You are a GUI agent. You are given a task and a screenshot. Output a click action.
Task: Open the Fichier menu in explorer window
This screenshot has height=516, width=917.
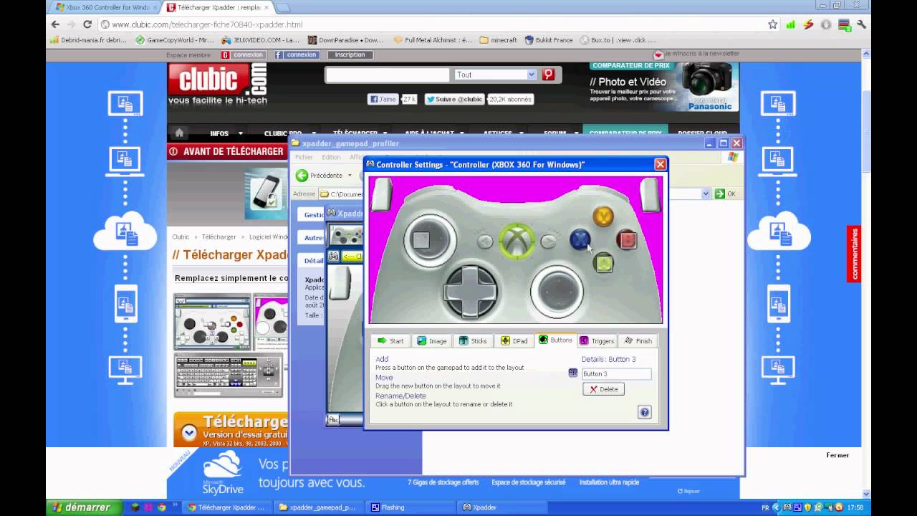coord(304,157)
